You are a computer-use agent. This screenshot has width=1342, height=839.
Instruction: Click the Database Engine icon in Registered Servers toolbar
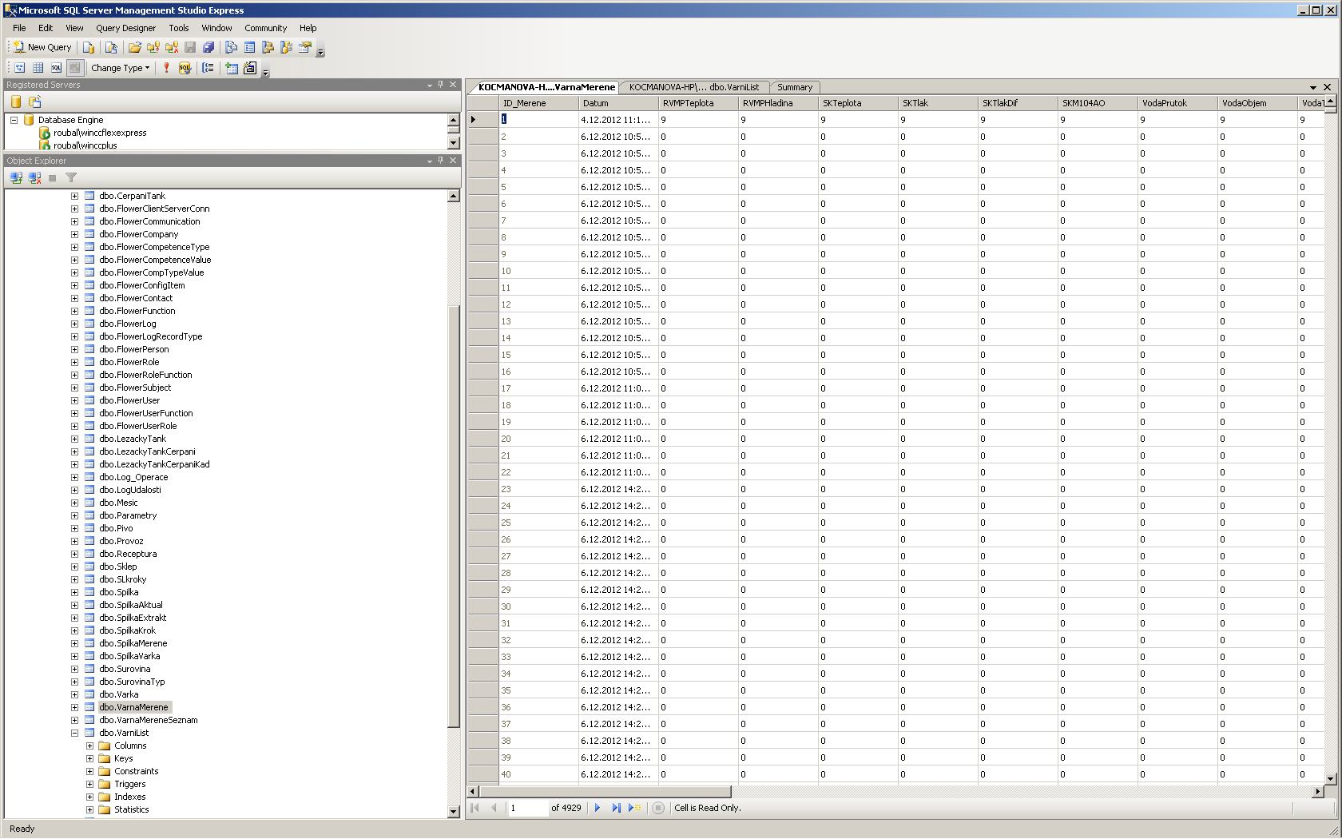coord(16,101)
